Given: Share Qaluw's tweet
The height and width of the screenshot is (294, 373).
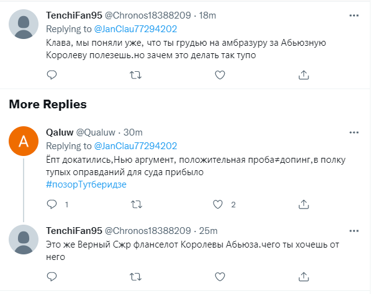Looking at the screenshot, I should point(303,204).
